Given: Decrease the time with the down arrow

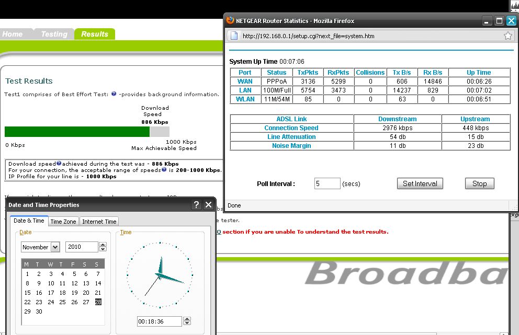Looking at the screenshot, I should 187,324.
